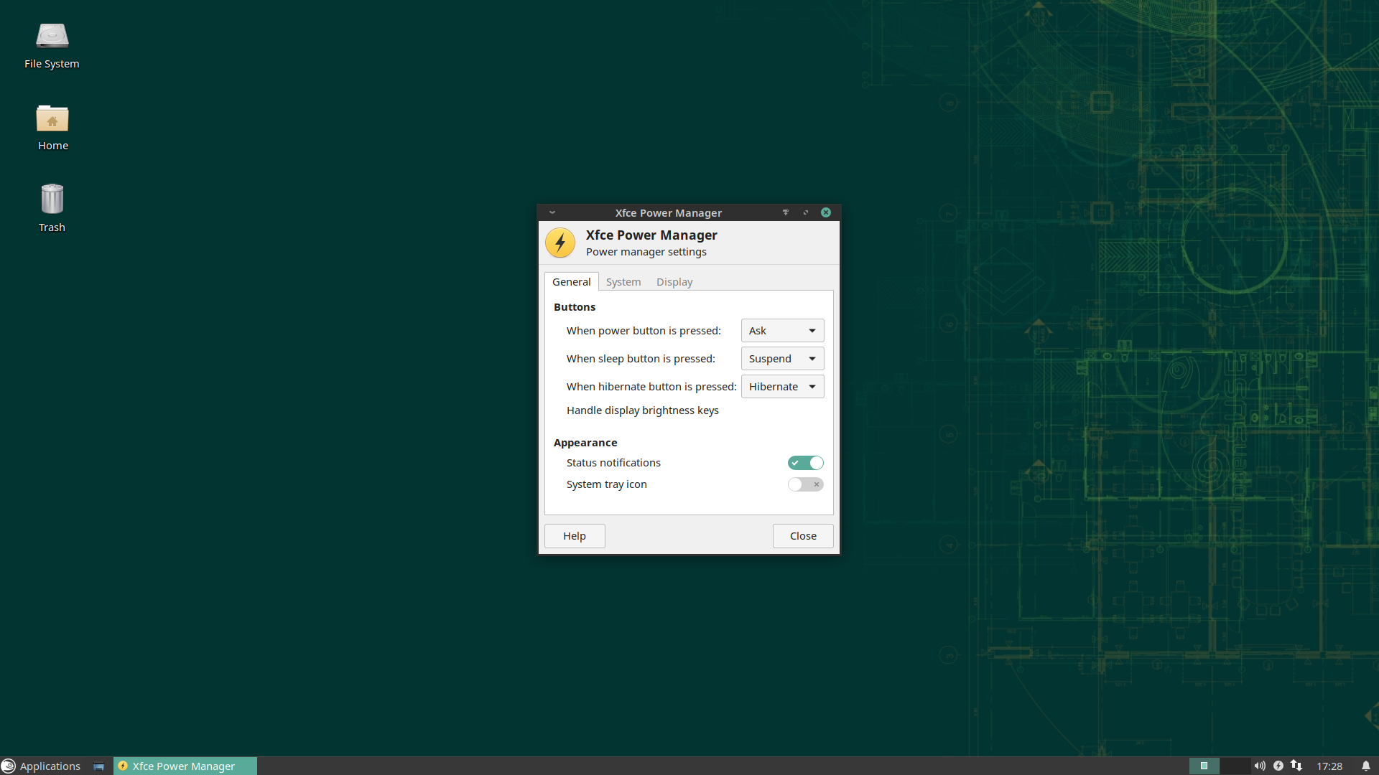Click the Close button in dialog
1379x775 pixels.
(x=803, y=536)
